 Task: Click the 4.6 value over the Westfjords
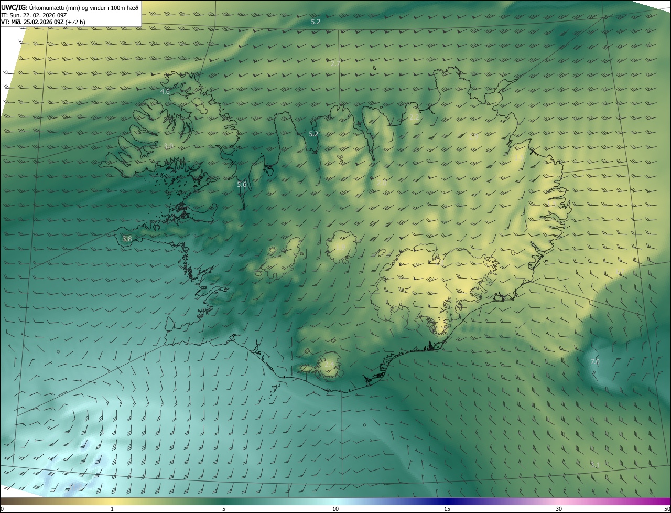coord(165,92)
